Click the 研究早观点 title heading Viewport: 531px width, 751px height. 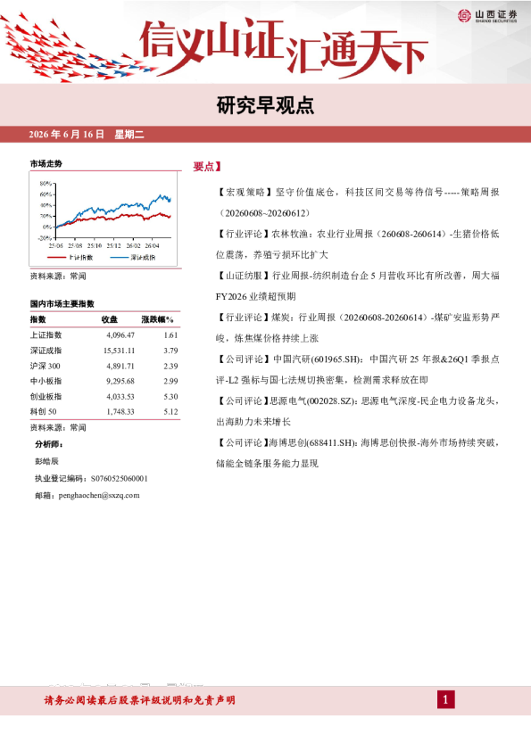point(266,105)
